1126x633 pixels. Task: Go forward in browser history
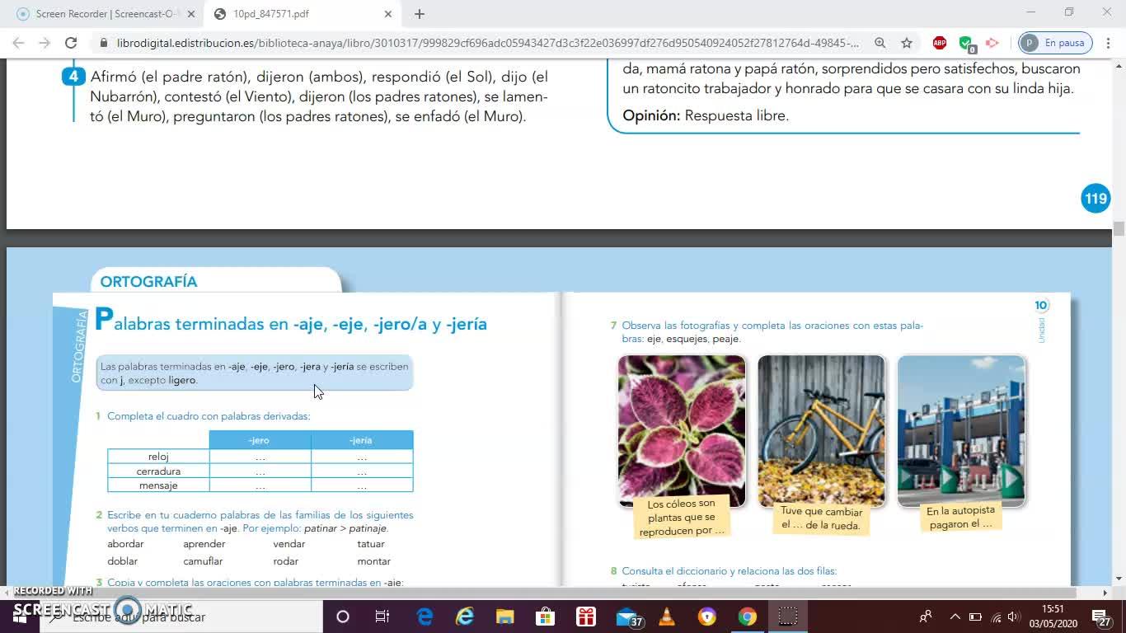(45, 43)
